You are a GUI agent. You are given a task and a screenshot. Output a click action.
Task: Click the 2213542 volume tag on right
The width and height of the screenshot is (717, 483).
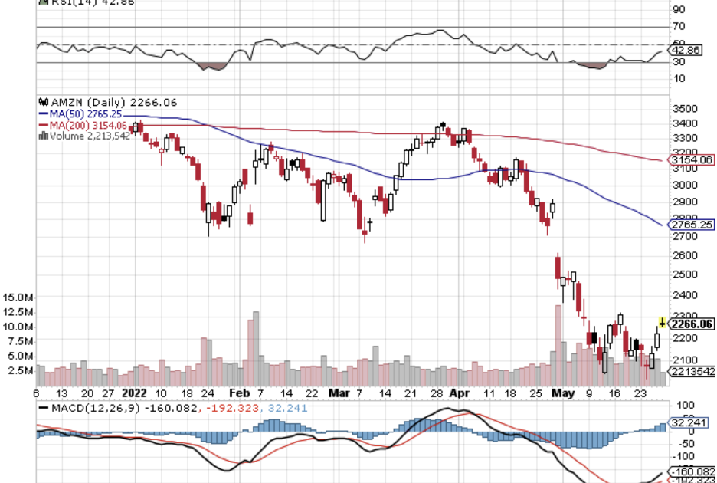692,372
